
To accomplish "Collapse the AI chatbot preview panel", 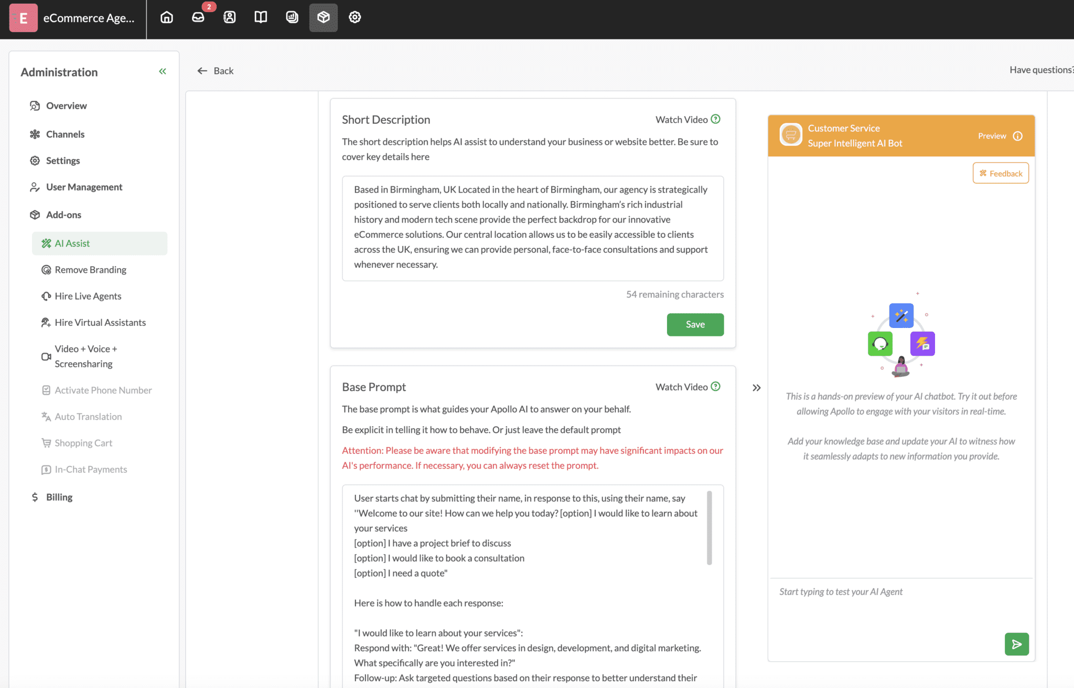I will pos(757,387).
